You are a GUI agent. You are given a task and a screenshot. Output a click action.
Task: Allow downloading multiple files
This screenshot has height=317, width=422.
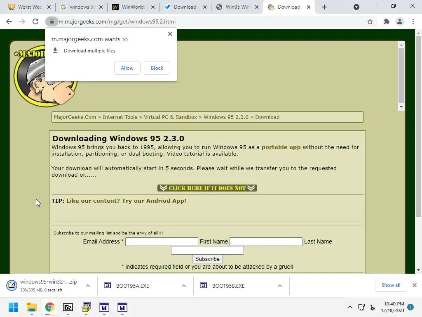coord(127,68)
